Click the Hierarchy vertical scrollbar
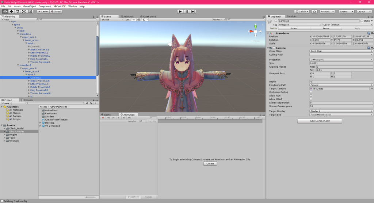Viewport: 374px width, 203px height. (x=97, y=56)
